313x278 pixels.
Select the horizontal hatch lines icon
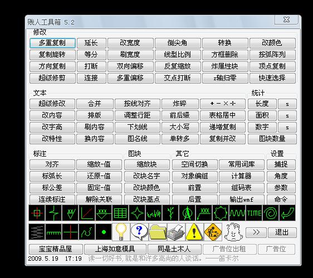click(x=37, y=232)
